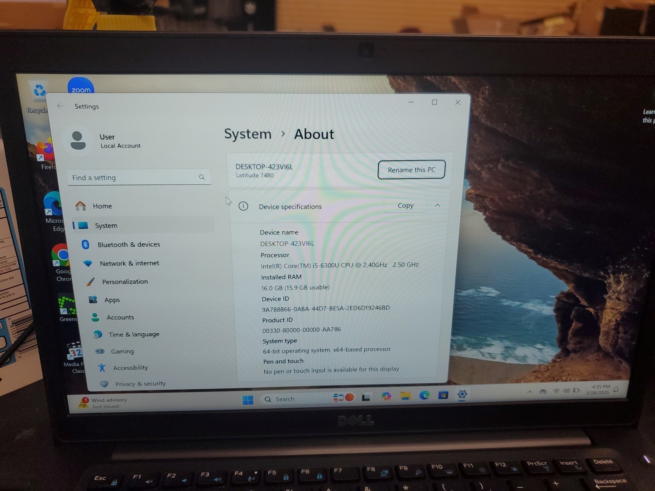Click the taskbar Search box
This screenshot has width=655, height=491.
click(296, 399)
